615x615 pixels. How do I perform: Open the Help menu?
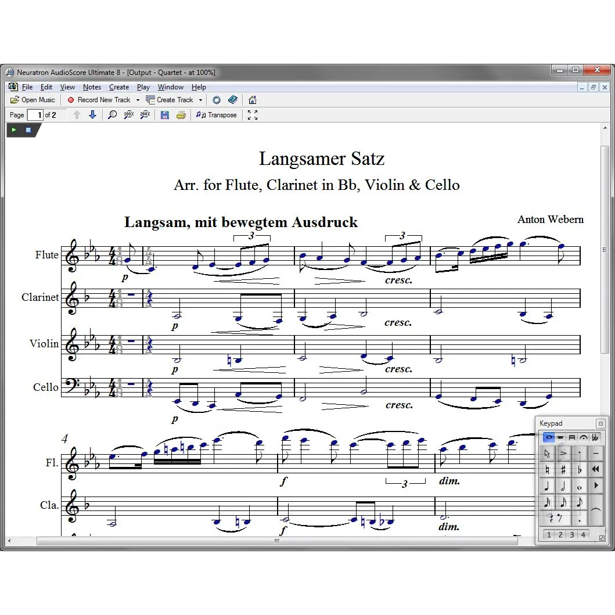coord(199,87)
